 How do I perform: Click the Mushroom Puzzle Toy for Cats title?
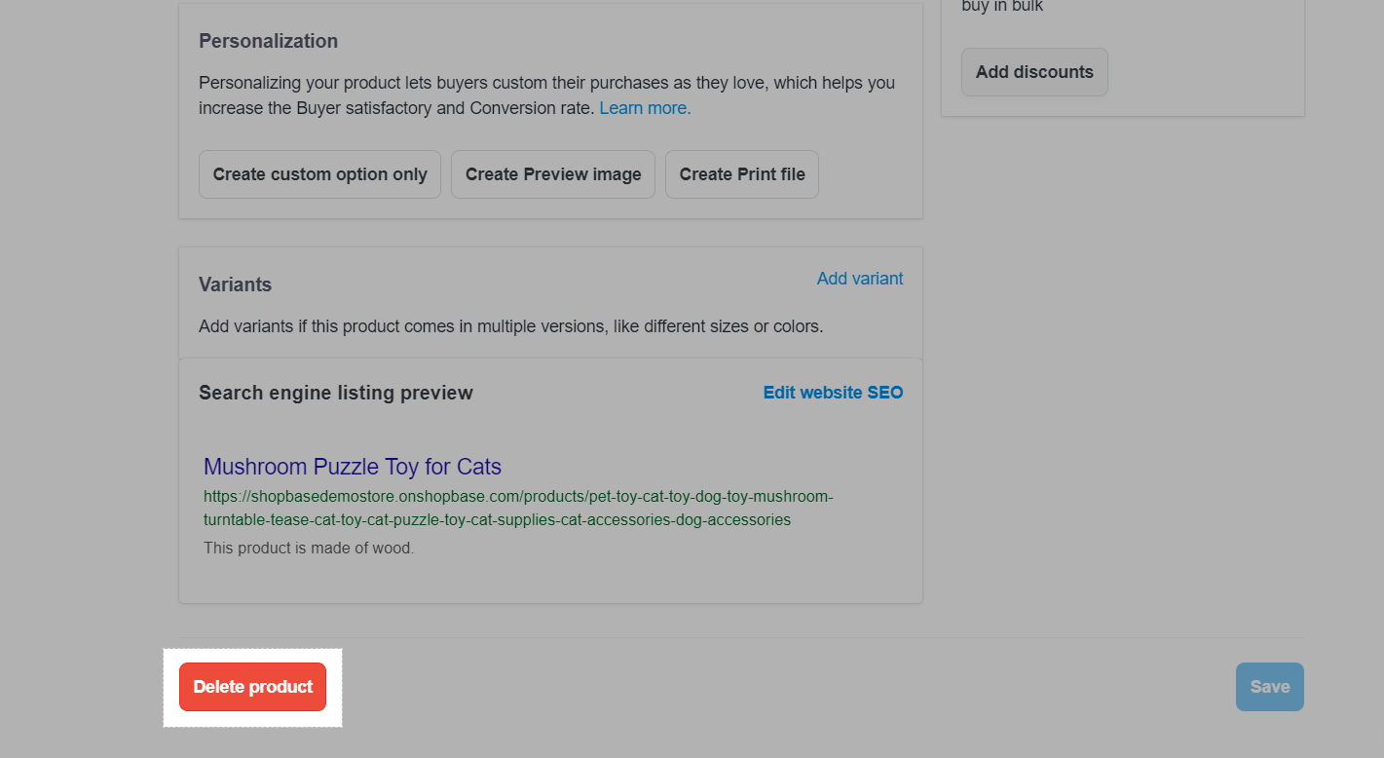tap(353, 467)
